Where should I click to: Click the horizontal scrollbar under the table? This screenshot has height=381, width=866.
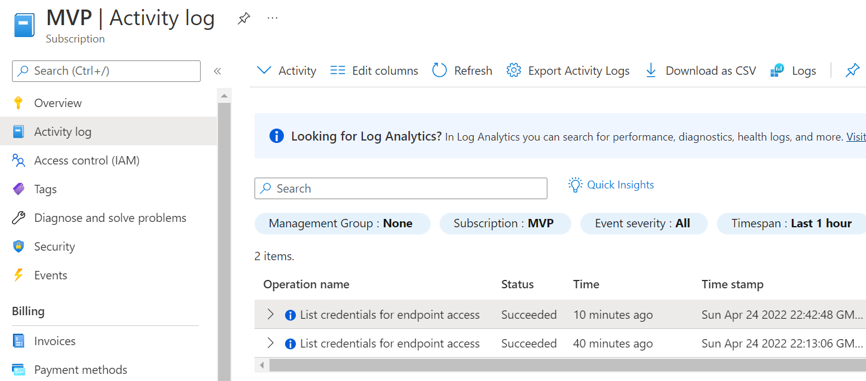563,364
